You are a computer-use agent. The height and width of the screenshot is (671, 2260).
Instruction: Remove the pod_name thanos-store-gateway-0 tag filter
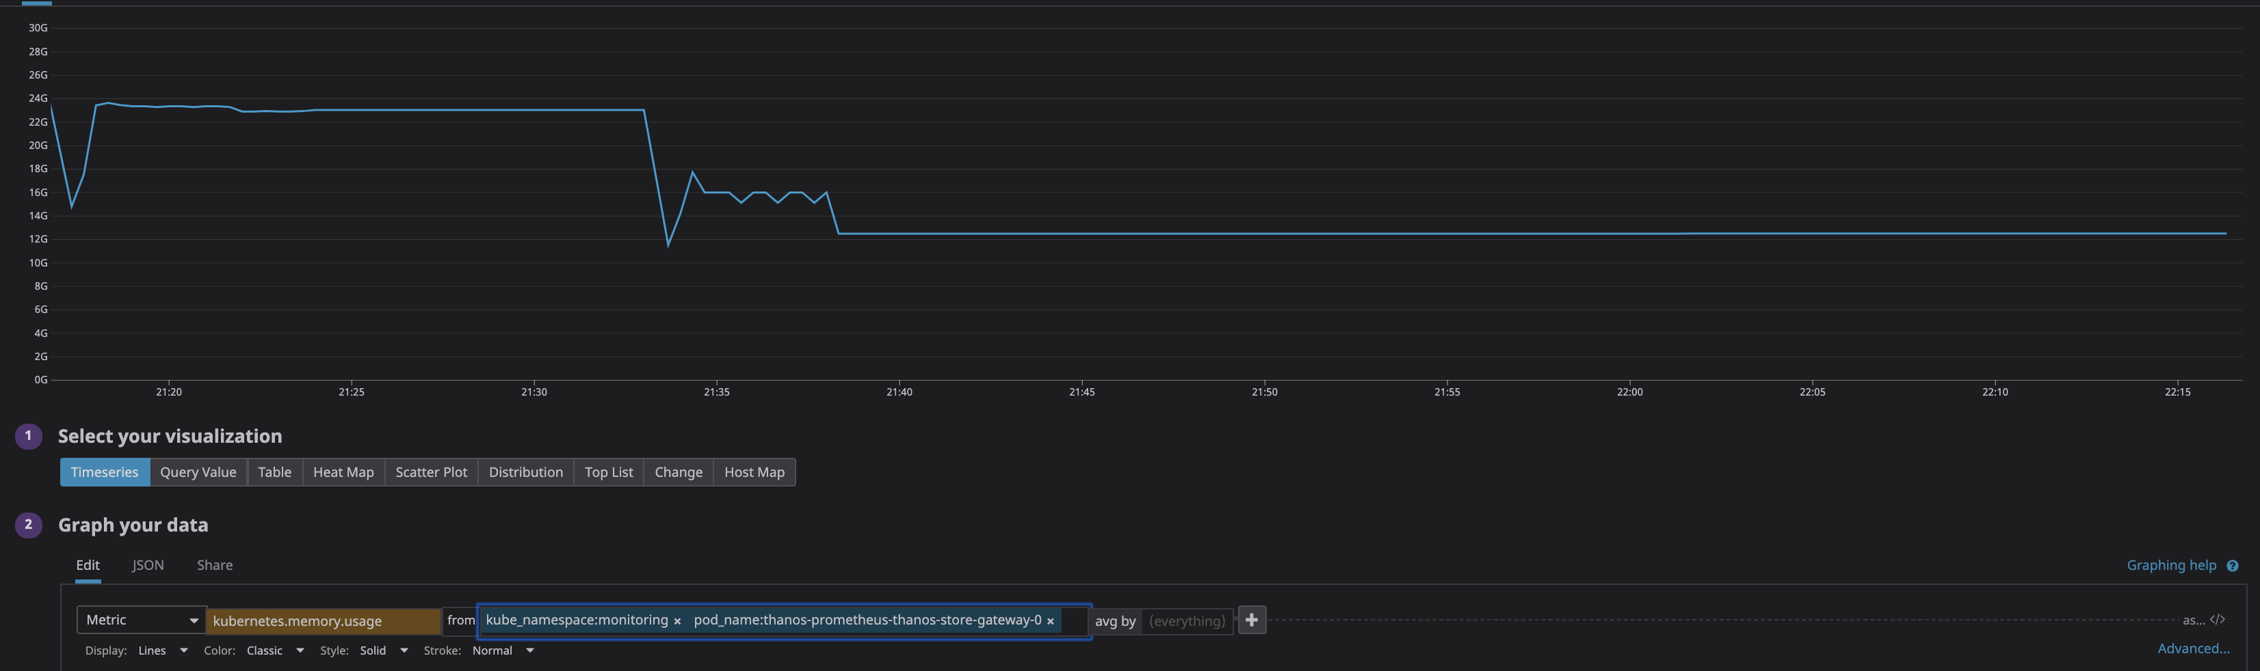1050,621
